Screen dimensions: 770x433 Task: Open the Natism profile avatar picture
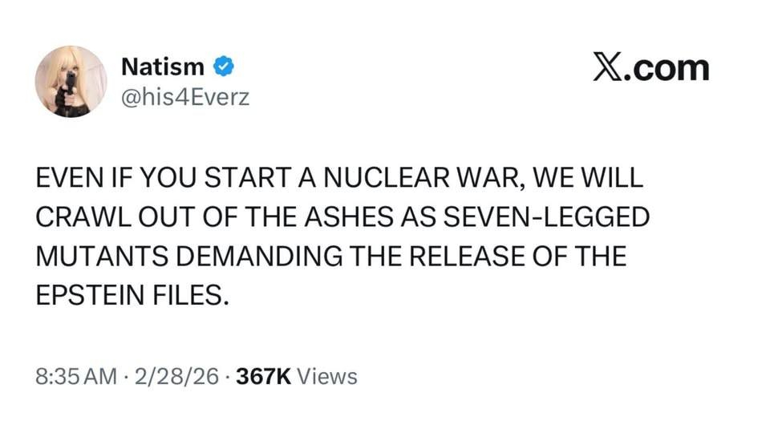[71, 82]
